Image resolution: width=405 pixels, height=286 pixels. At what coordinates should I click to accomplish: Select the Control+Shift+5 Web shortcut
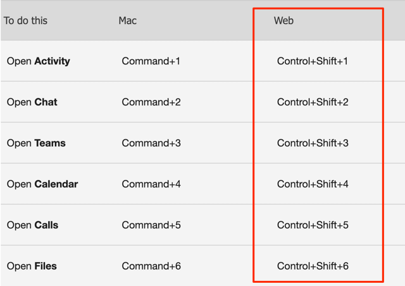313,225
